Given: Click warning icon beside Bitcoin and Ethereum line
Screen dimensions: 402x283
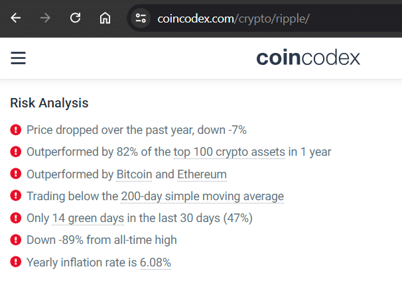Looking at the screenshot, I should tap(16, 174).
